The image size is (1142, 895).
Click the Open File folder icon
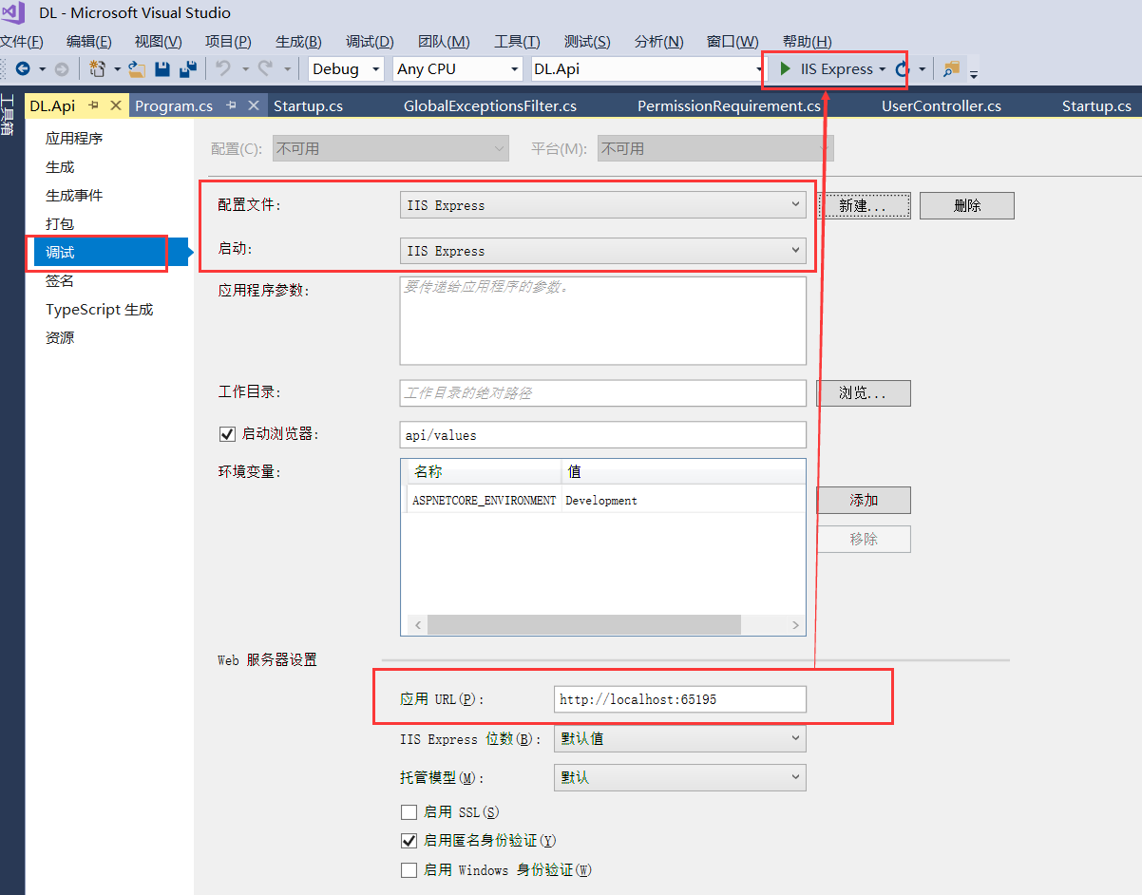[x=138, y=69]
